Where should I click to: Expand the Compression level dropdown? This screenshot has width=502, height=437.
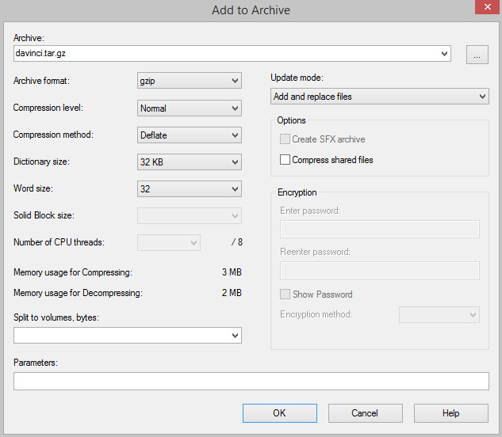pos(189,108)
